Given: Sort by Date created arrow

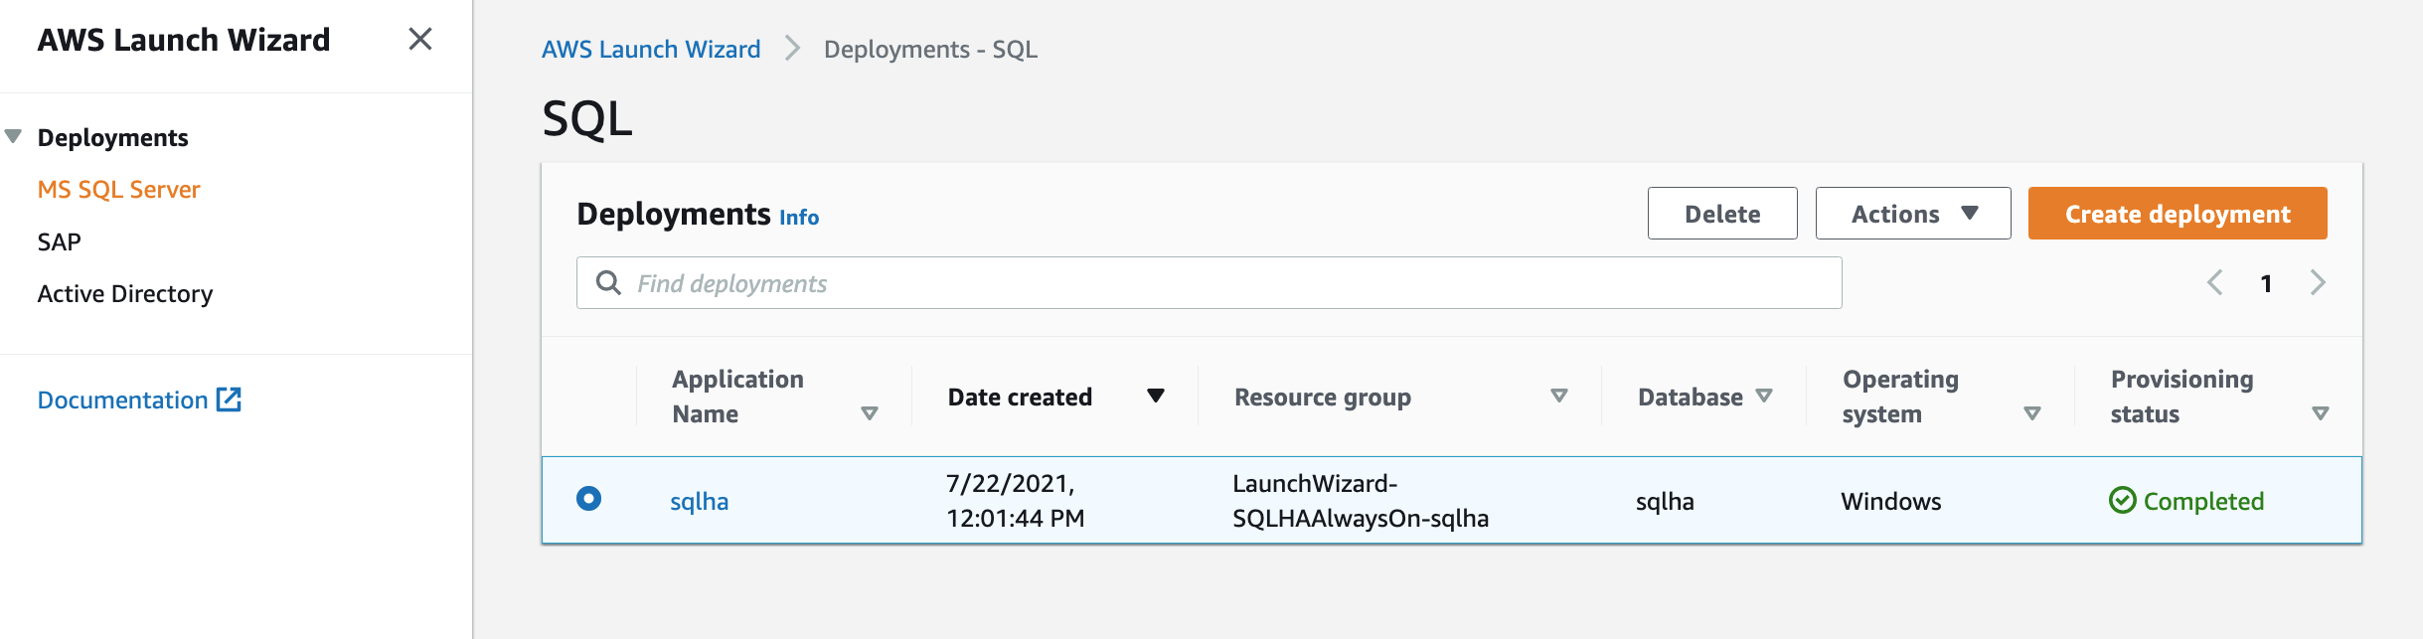Looking at the screenshot, I should pos(1155,397).
